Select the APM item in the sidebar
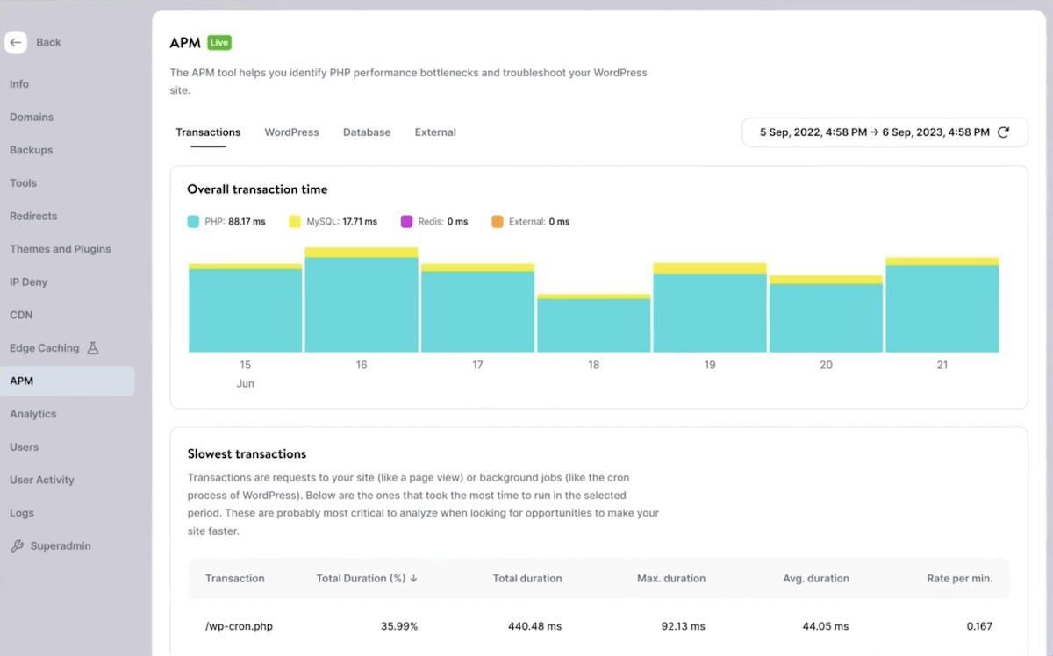 coord(22,381)
